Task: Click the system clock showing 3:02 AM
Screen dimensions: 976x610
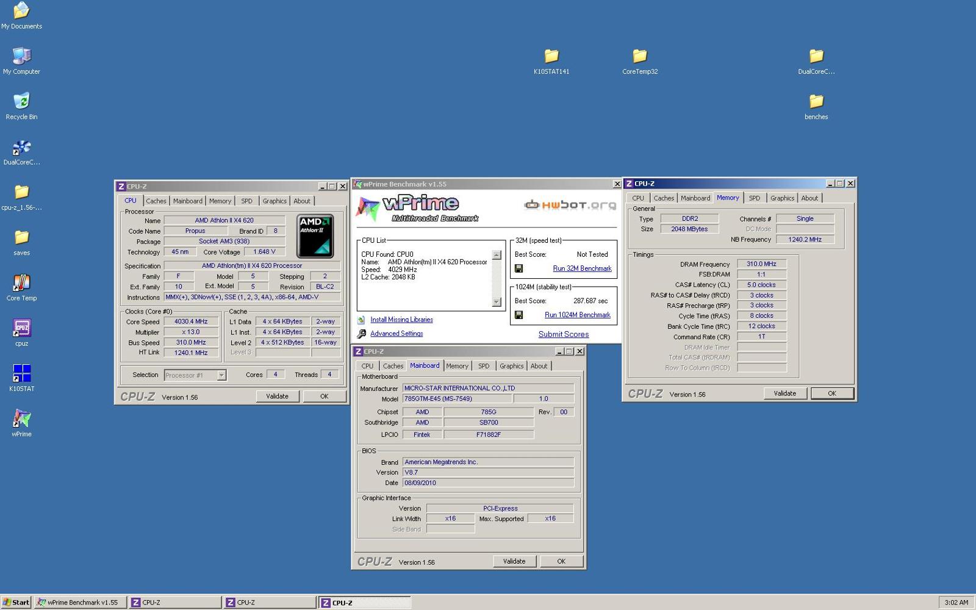Action: (x=956, y=602)
